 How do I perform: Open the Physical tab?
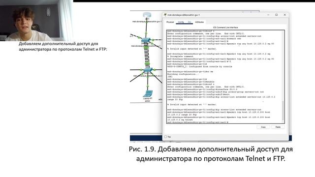(x=170, y=22)
